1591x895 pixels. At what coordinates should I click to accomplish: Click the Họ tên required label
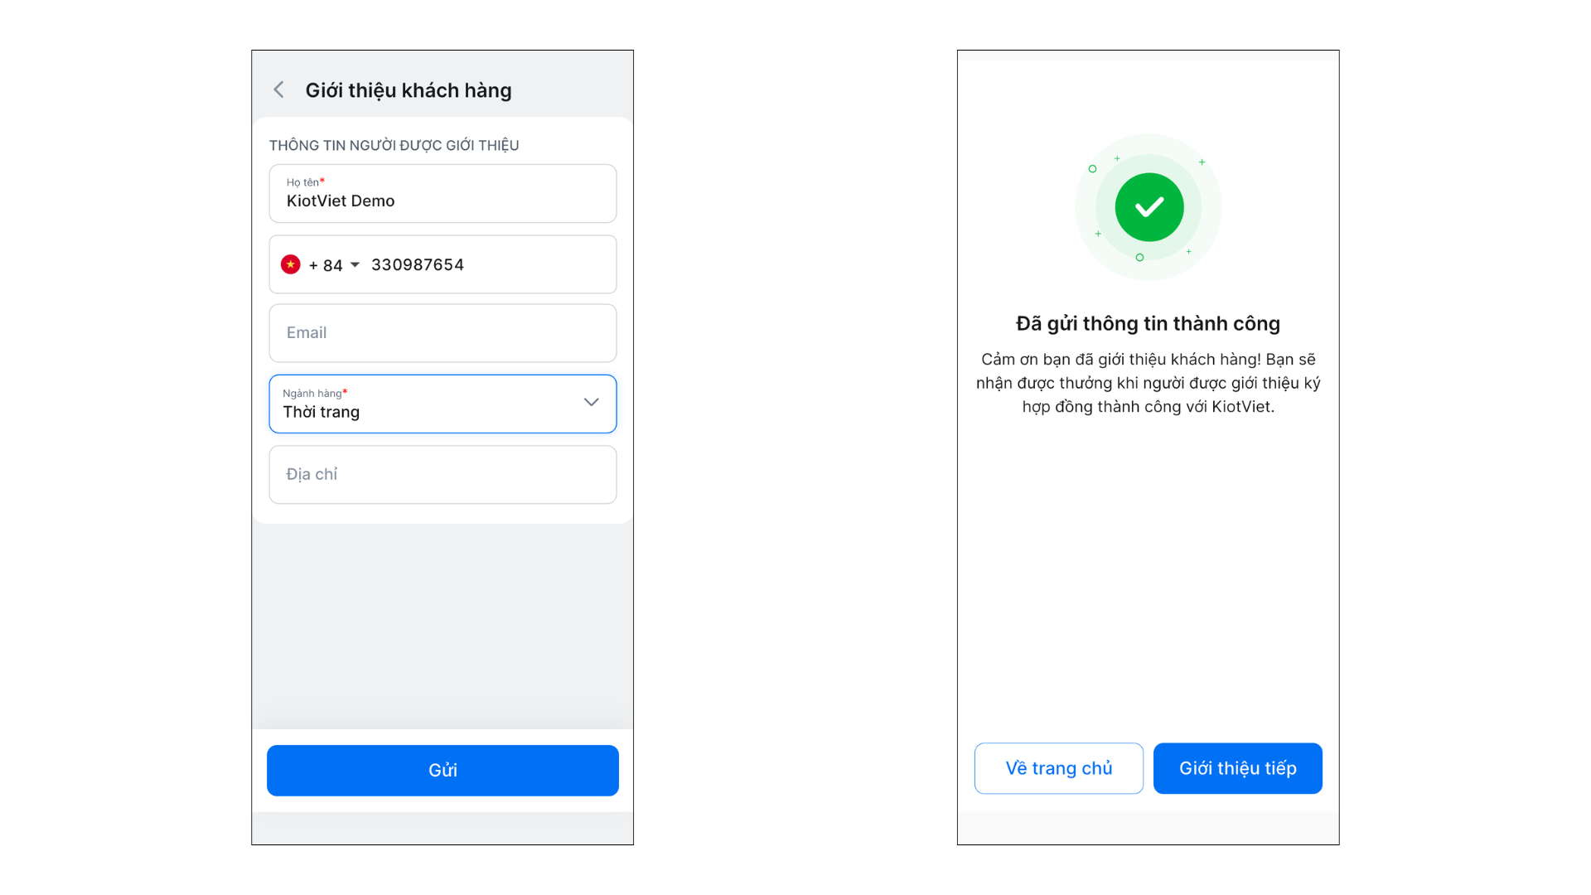pos(305,182)
